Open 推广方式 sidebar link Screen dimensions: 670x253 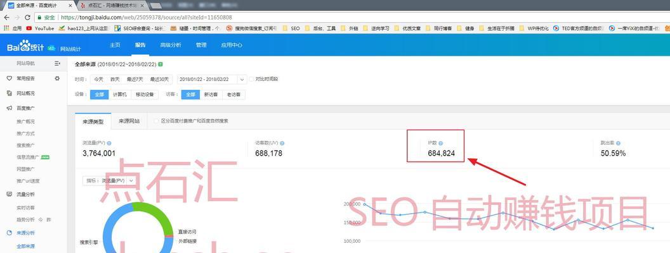pos(25,133)
